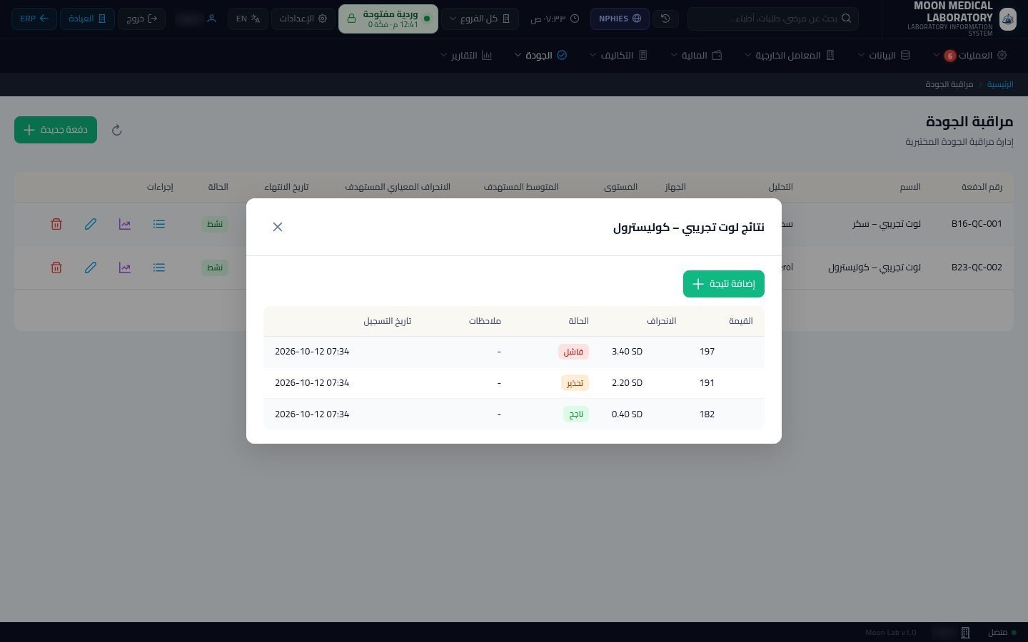Click the فاشل failed status badge
This screenshot has width=1028, height=642.
(x=573, y=352)
